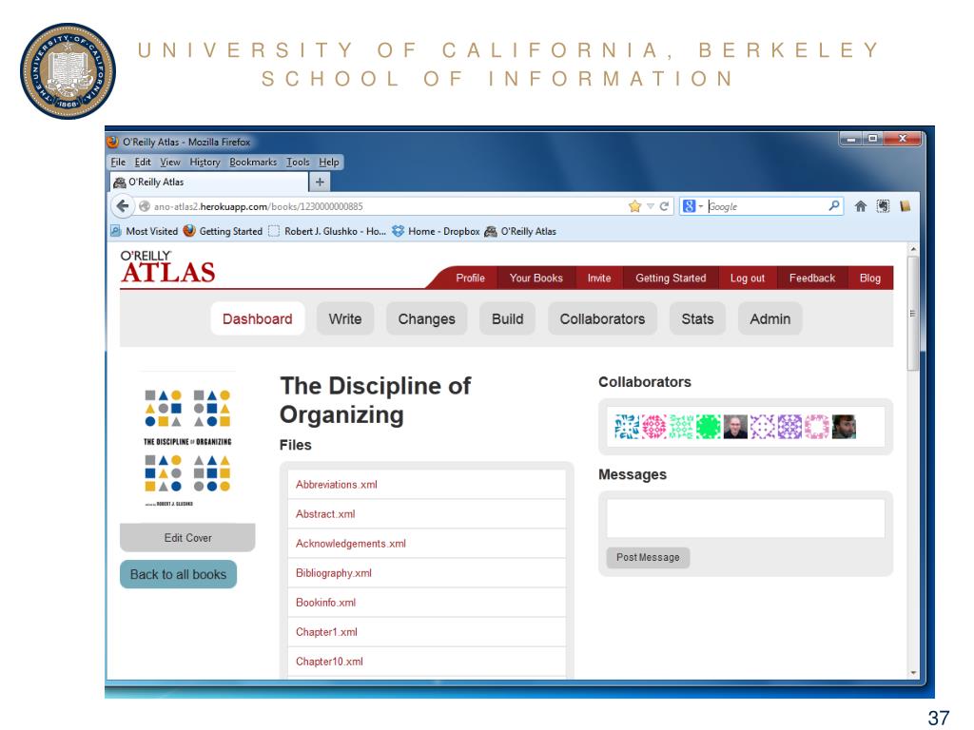Open Abbreviations.xml file
This screenshot has width=974, height=730.
pyautogui.click(x=337, y=484)
